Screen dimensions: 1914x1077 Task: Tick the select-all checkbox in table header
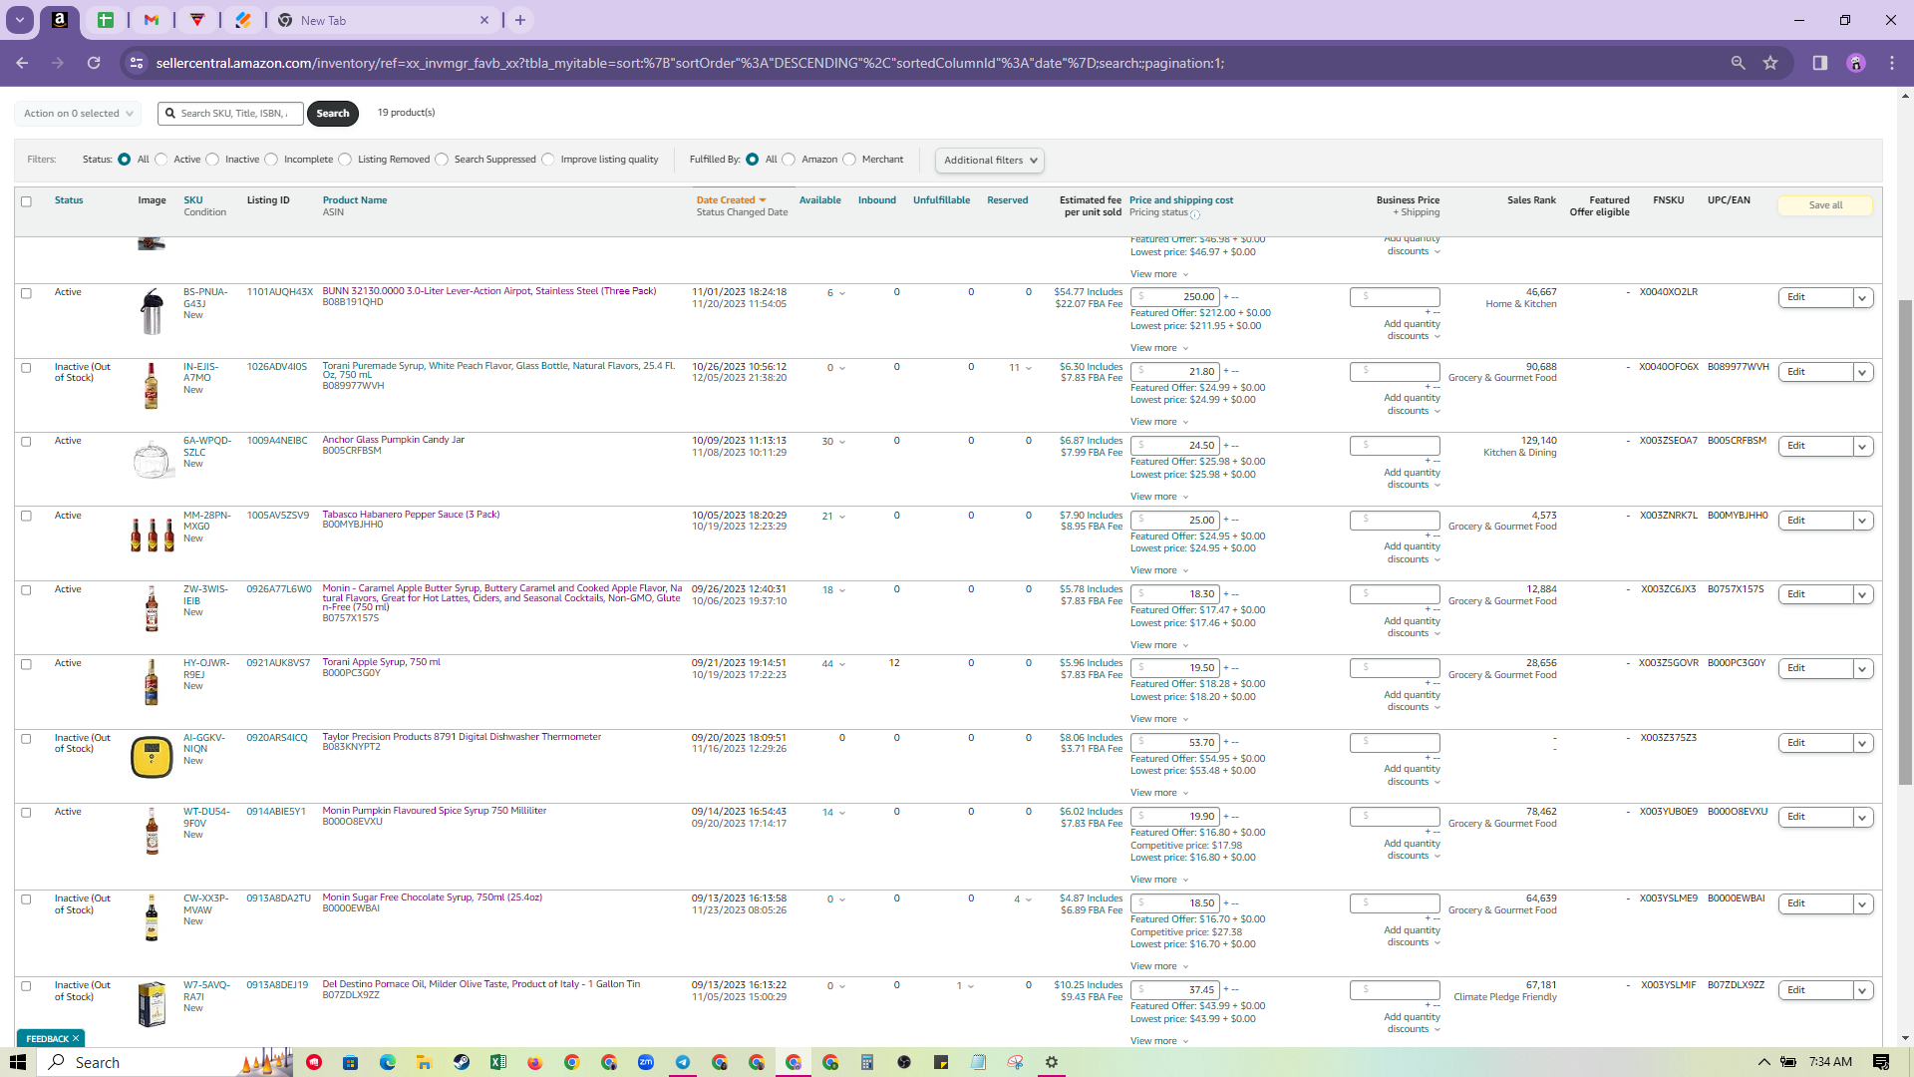click(27, 201)
